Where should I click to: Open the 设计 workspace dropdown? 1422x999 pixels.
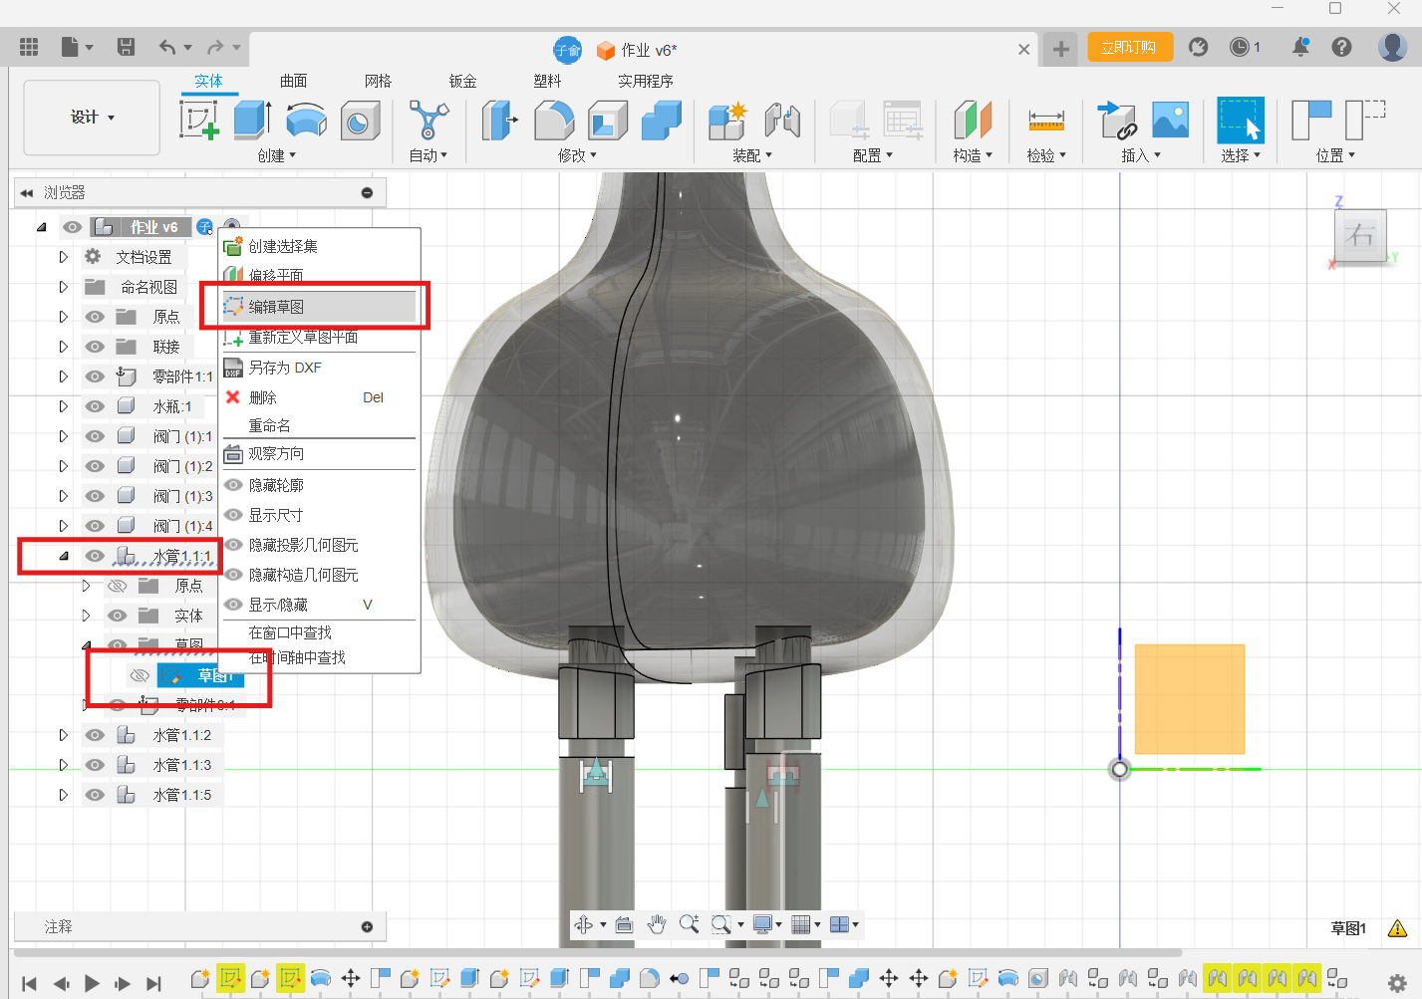click(x=92, y=118)
